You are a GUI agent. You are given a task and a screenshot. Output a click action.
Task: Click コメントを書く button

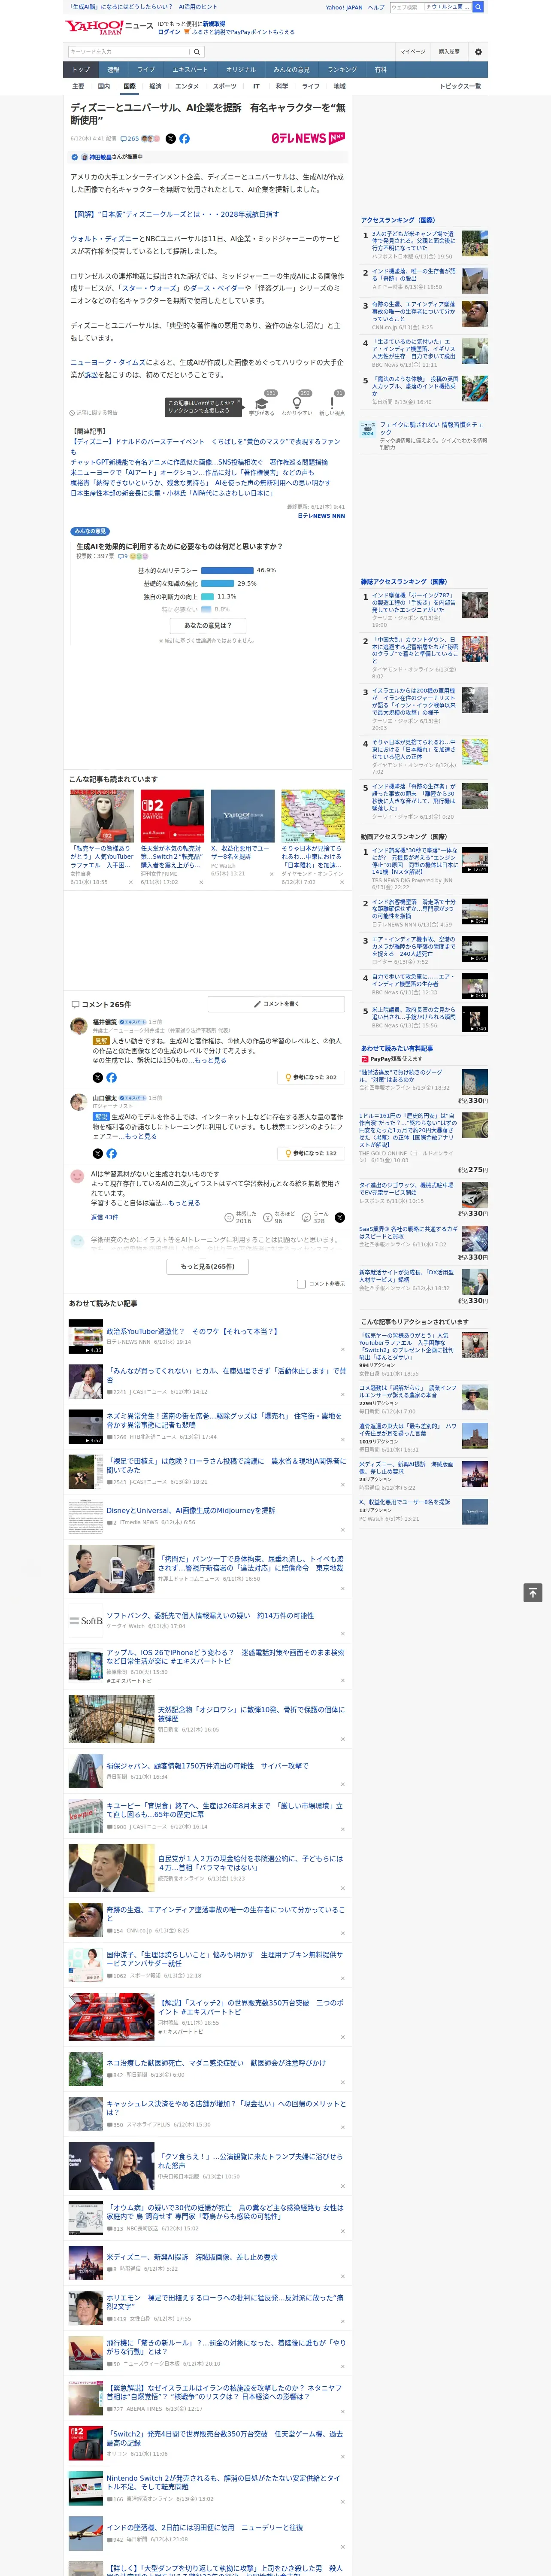[276, 1004]
